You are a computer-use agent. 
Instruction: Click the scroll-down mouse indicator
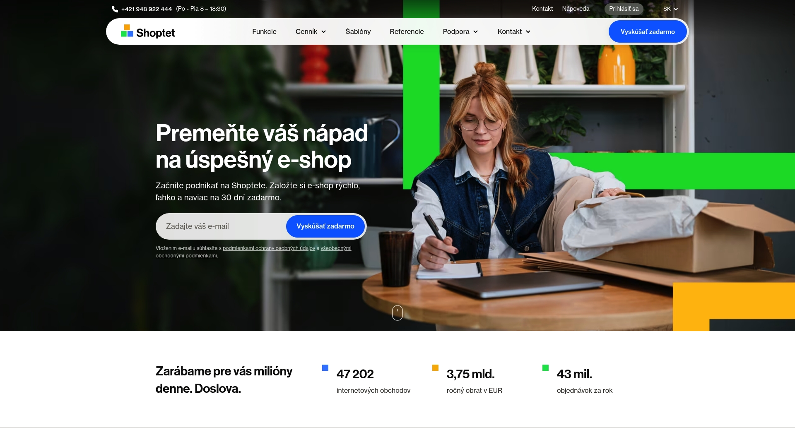point(397,313)
